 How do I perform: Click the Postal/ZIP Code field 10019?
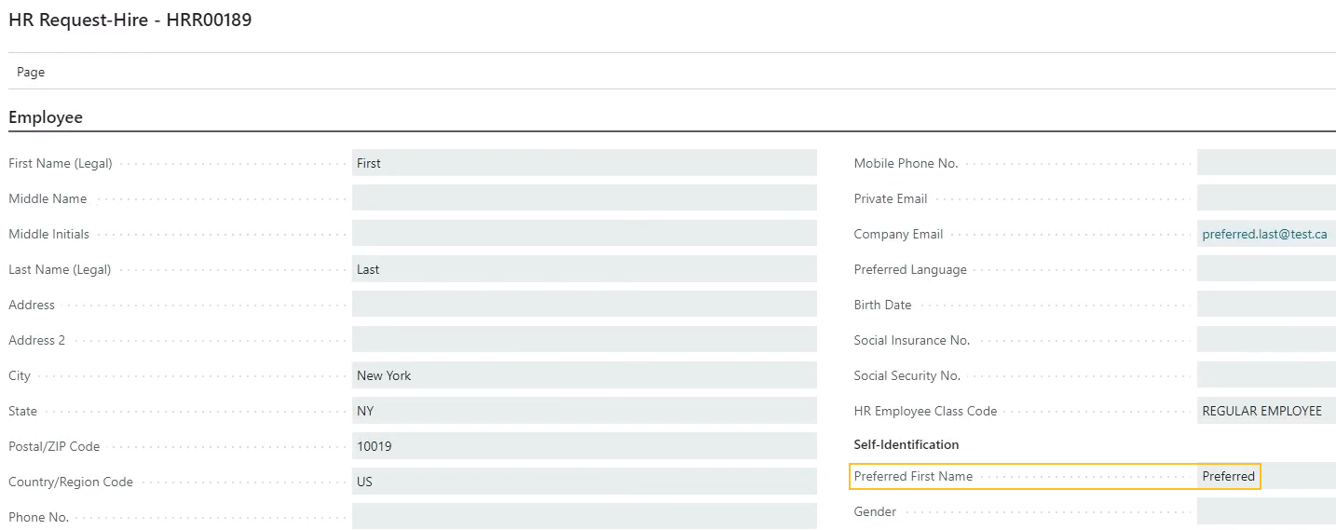583,446
